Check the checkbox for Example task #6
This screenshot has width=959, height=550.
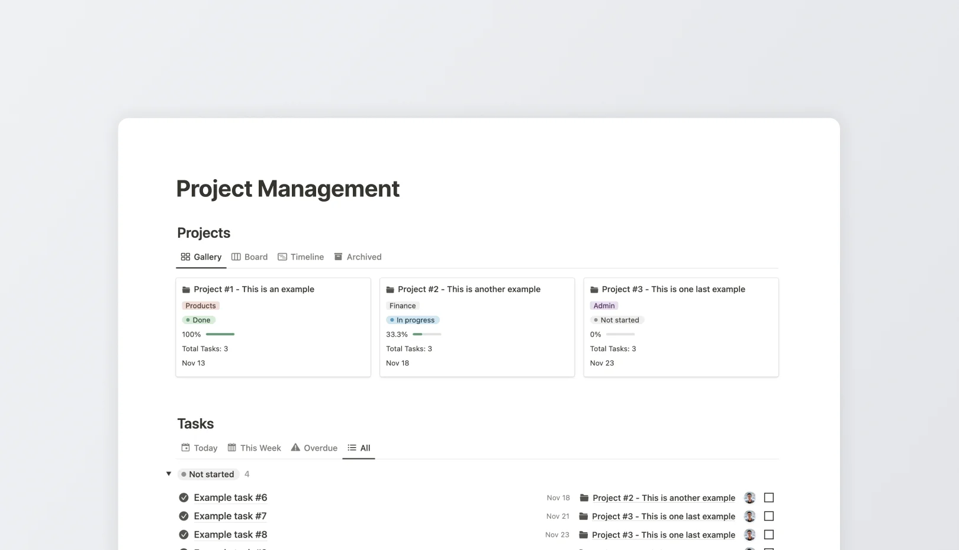pos(768,497)
